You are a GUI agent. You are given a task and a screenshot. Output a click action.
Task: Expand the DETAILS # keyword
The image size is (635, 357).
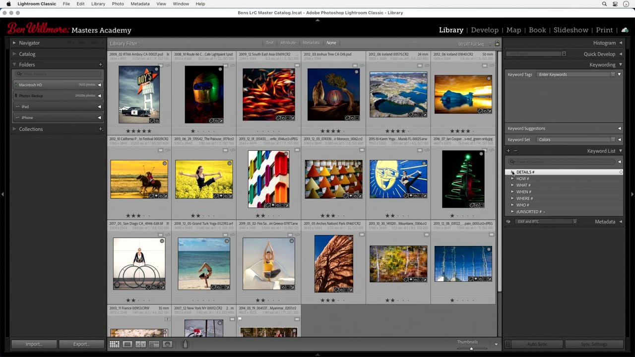pos(512,172)
